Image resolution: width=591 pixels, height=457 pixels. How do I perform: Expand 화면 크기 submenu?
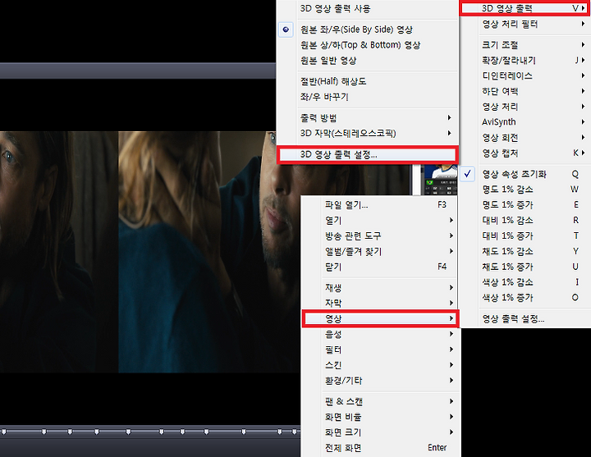pos(381,432)
